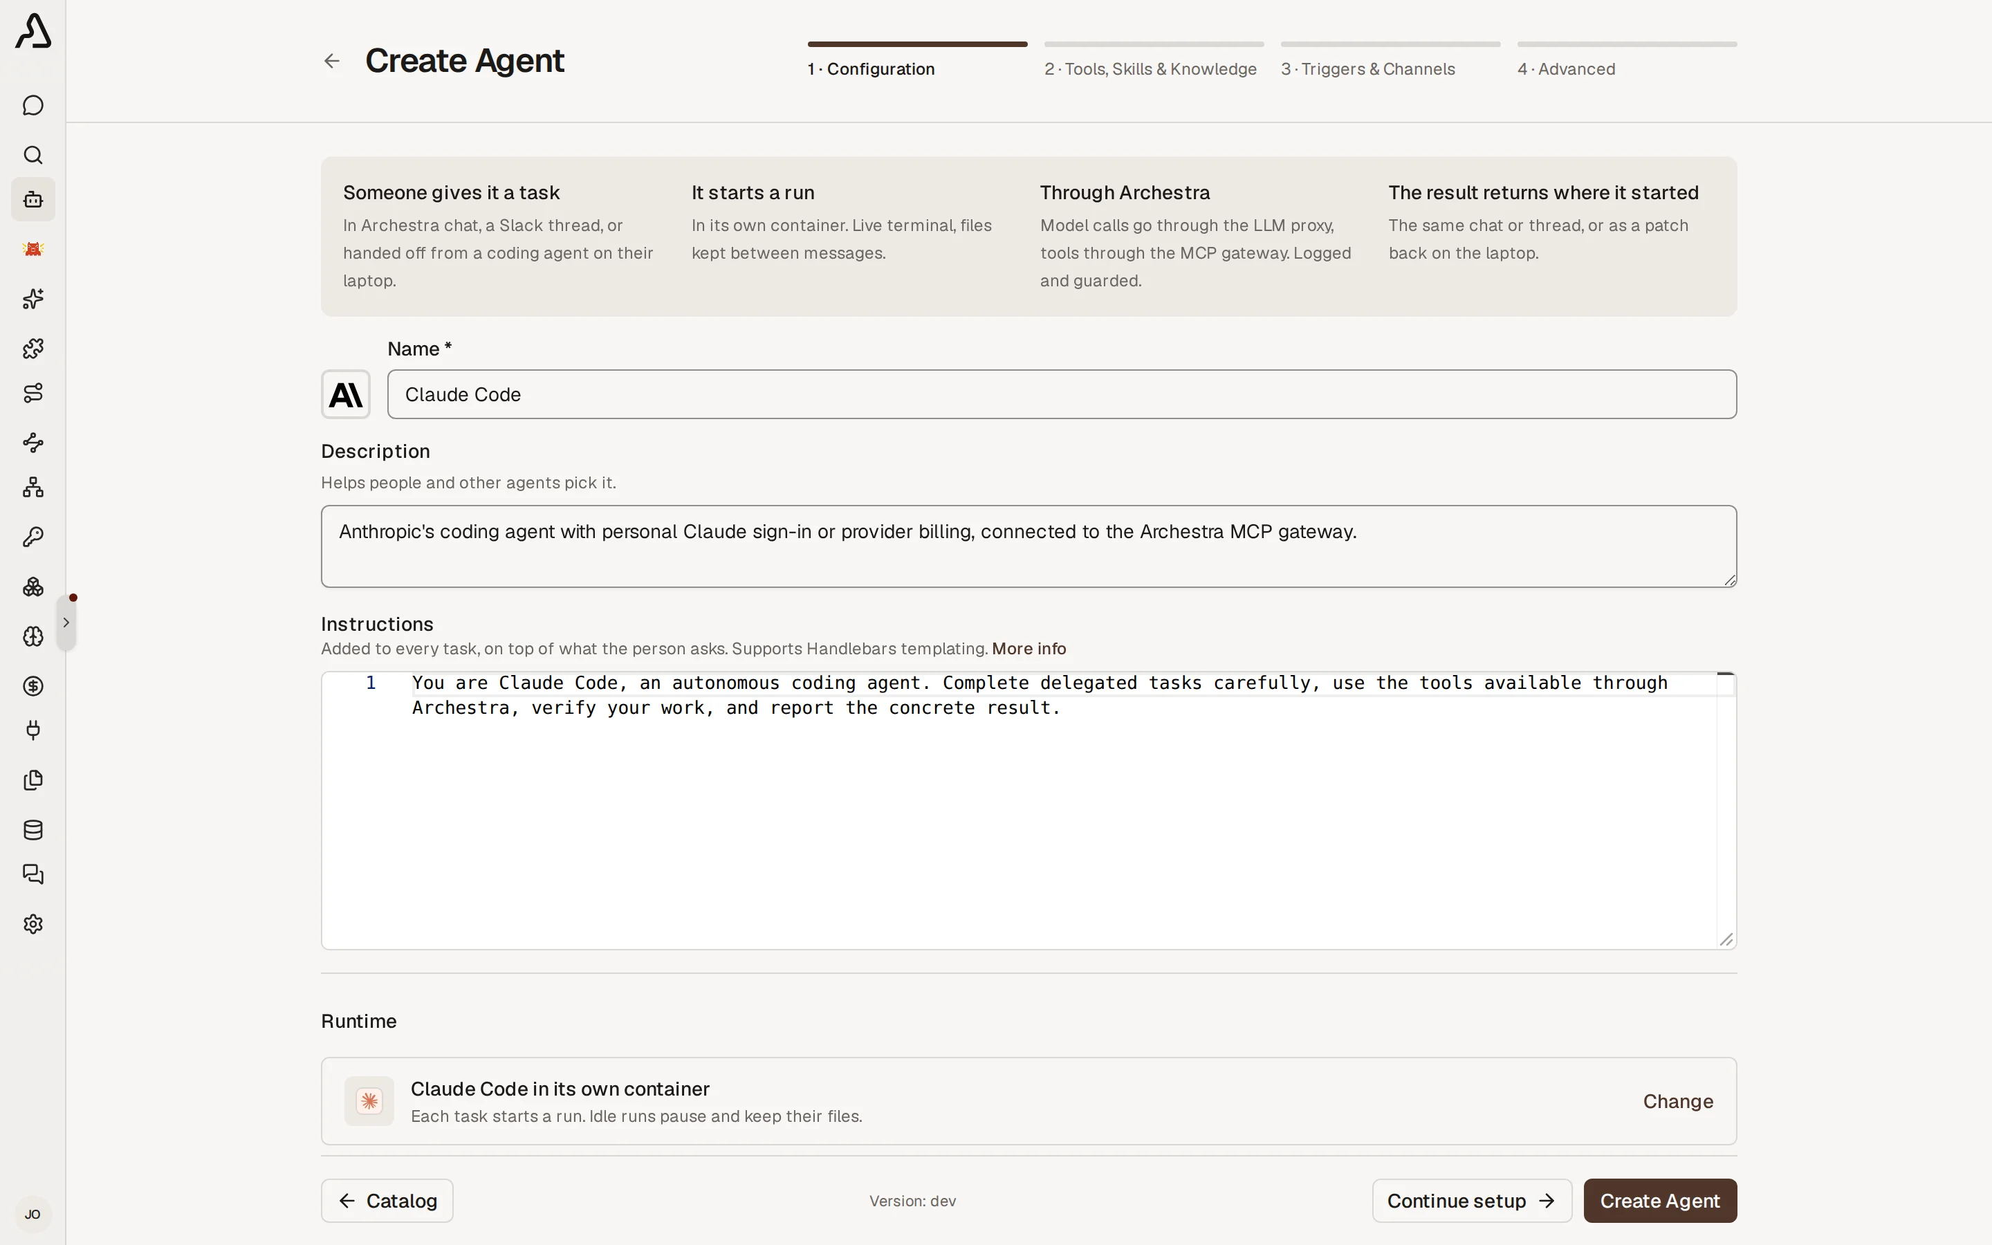
Task: Open the conversation bubbles icon in sidebar
Action: click(33, 874)
